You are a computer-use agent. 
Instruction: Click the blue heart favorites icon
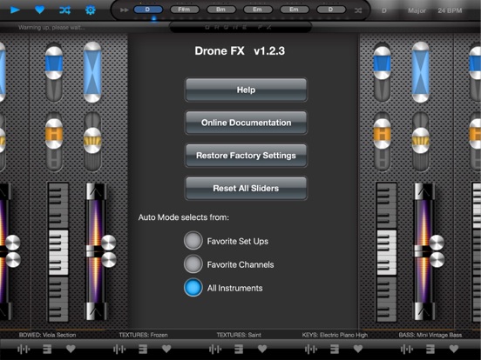click(40, 10)
